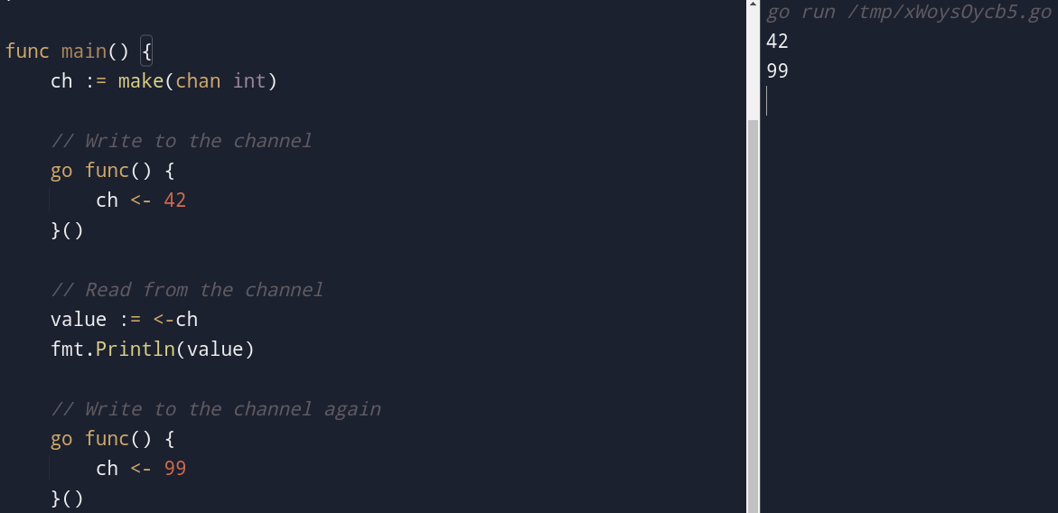Click the go run command line in output
Viewport: 1058px width, 513px height.
[909, 12]
